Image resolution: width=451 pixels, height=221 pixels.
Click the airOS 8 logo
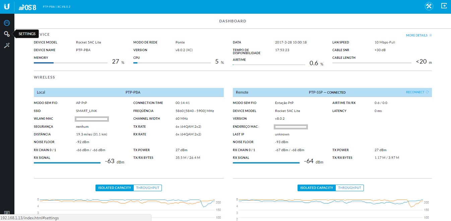(x=27, y=7)
